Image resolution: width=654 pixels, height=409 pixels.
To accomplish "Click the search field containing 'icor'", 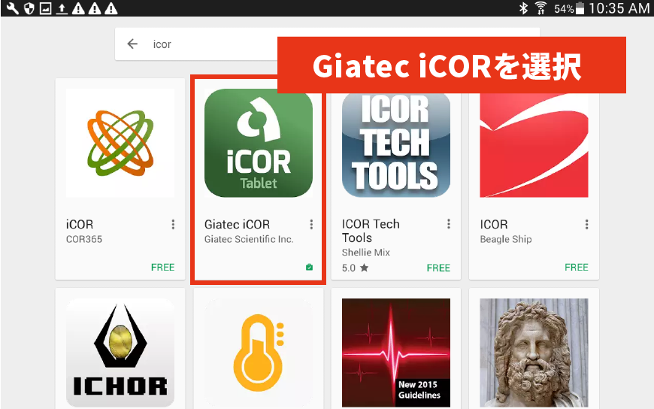I will 328,44.
